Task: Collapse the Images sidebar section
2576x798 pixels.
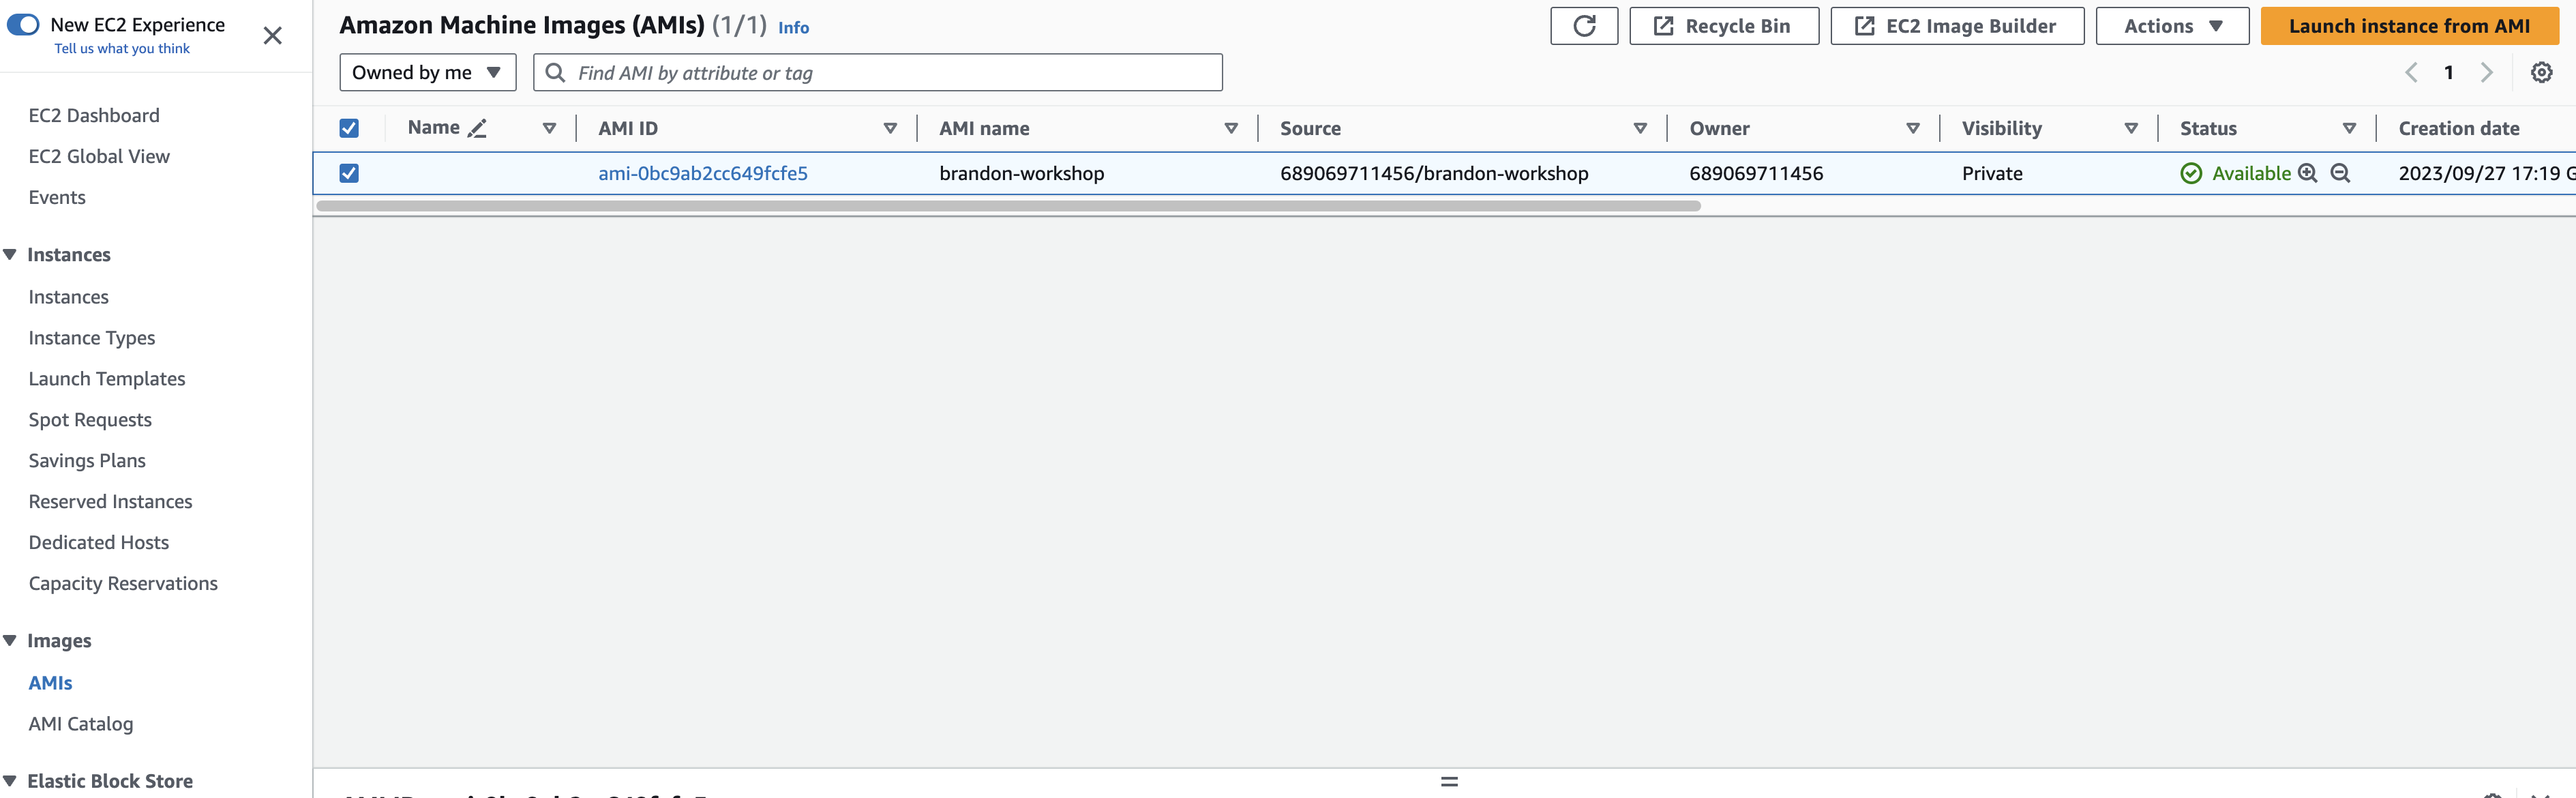Action: coord(10,640)
